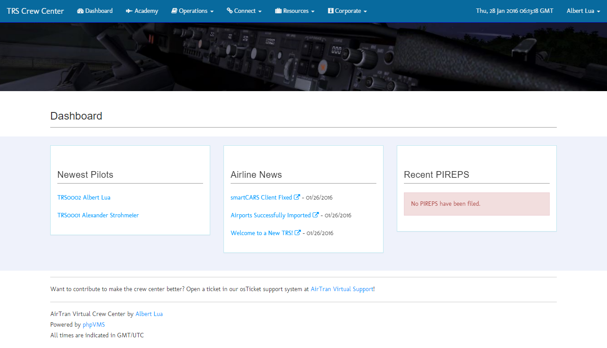Image resolution: width=607 pixels, height=348 pixels.
Task: Click the TRS Crew Center brand link
Action: (x=35, y=11)
